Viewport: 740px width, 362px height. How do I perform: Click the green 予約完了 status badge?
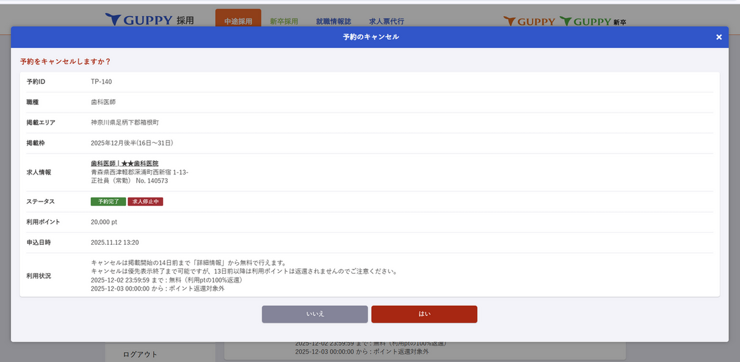(x=108, y=202)
